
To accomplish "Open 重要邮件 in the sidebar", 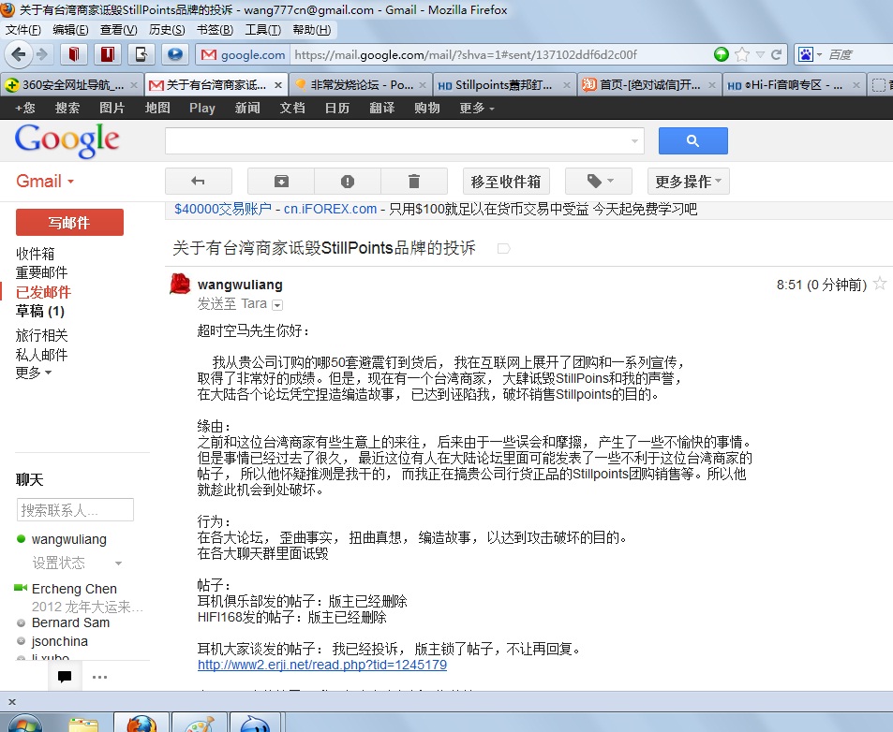I will (41, 272).
